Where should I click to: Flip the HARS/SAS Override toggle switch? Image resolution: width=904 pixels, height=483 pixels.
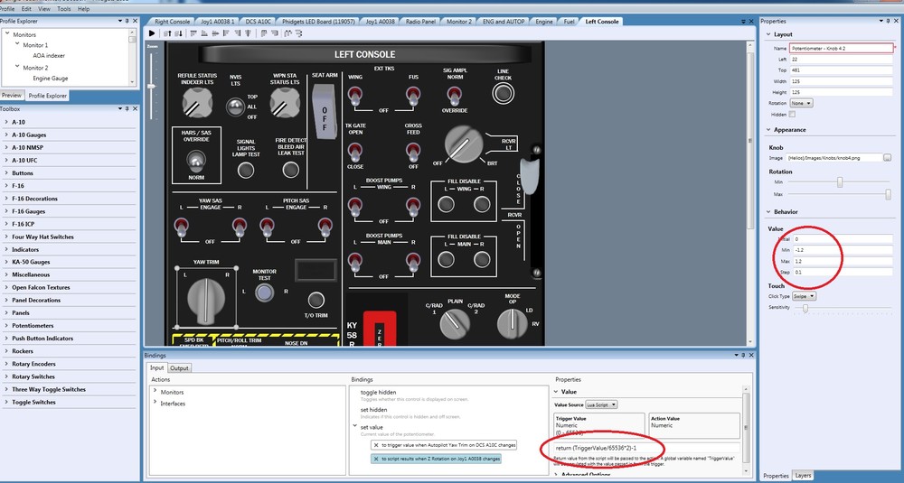196,162
